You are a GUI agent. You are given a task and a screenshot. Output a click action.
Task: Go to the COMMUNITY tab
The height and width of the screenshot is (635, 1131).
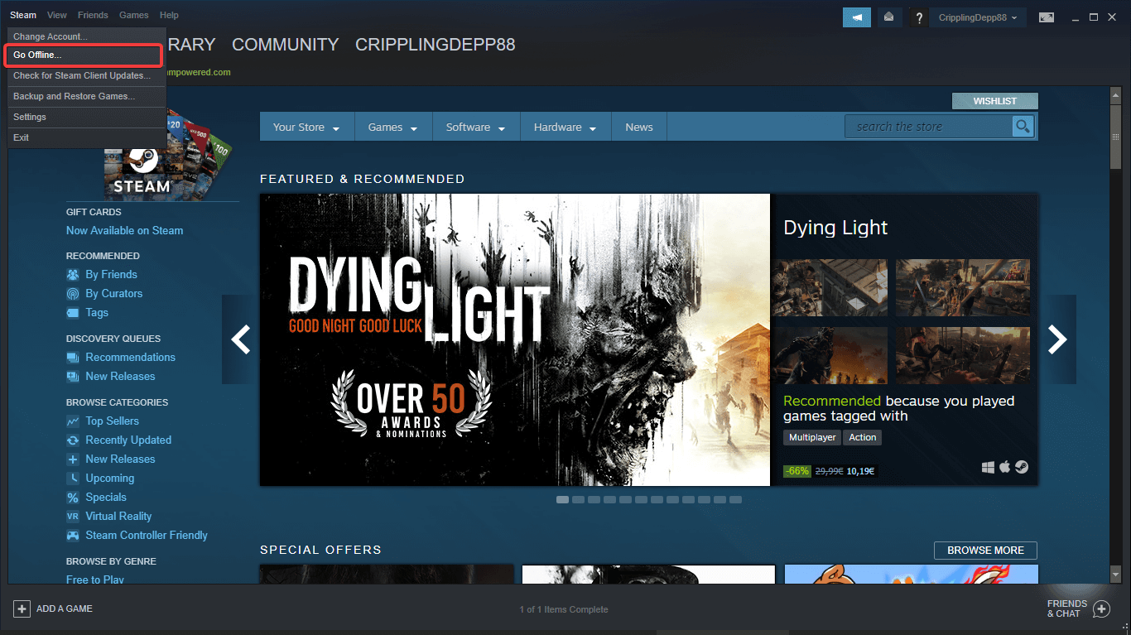(x=285, y=45)
